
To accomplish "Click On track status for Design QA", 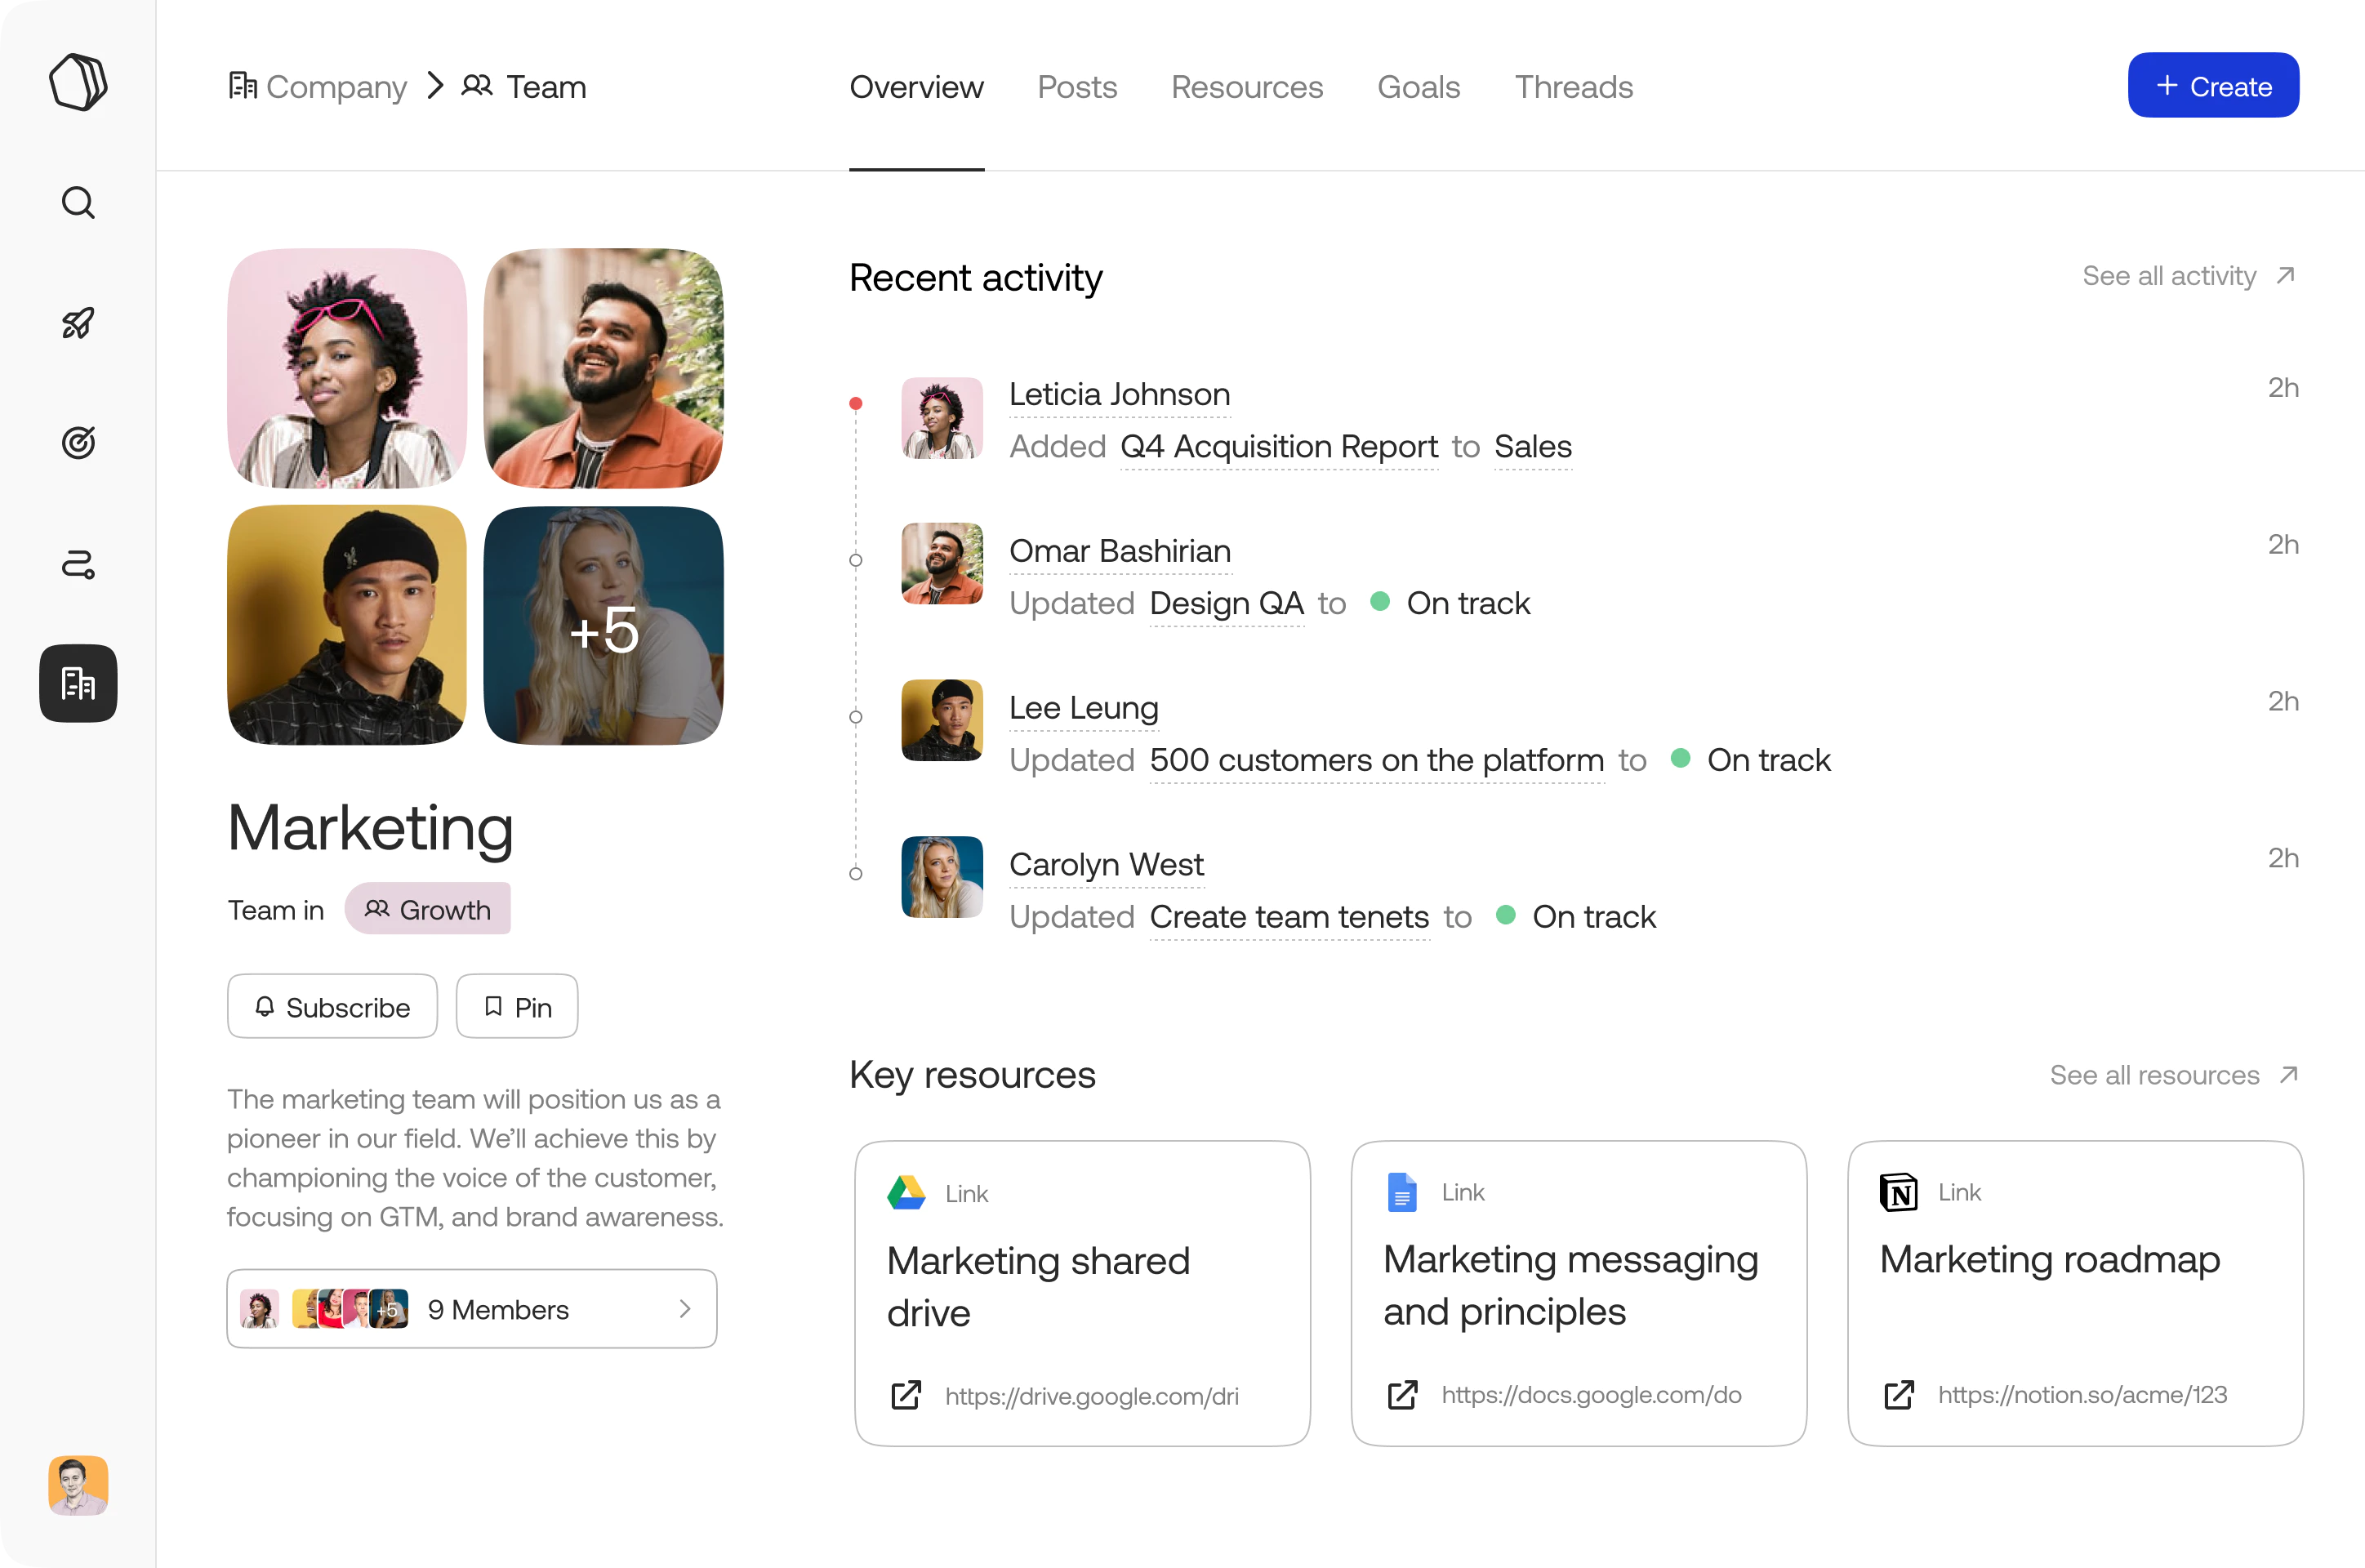I will coord(1450,603).
